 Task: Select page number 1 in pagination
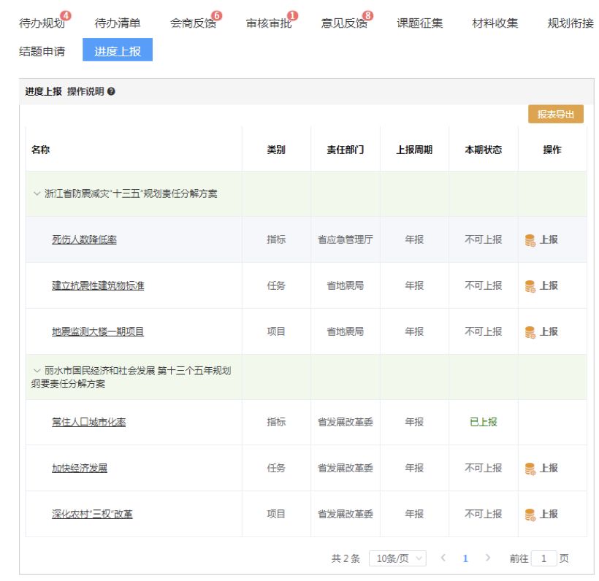point(465,558)
